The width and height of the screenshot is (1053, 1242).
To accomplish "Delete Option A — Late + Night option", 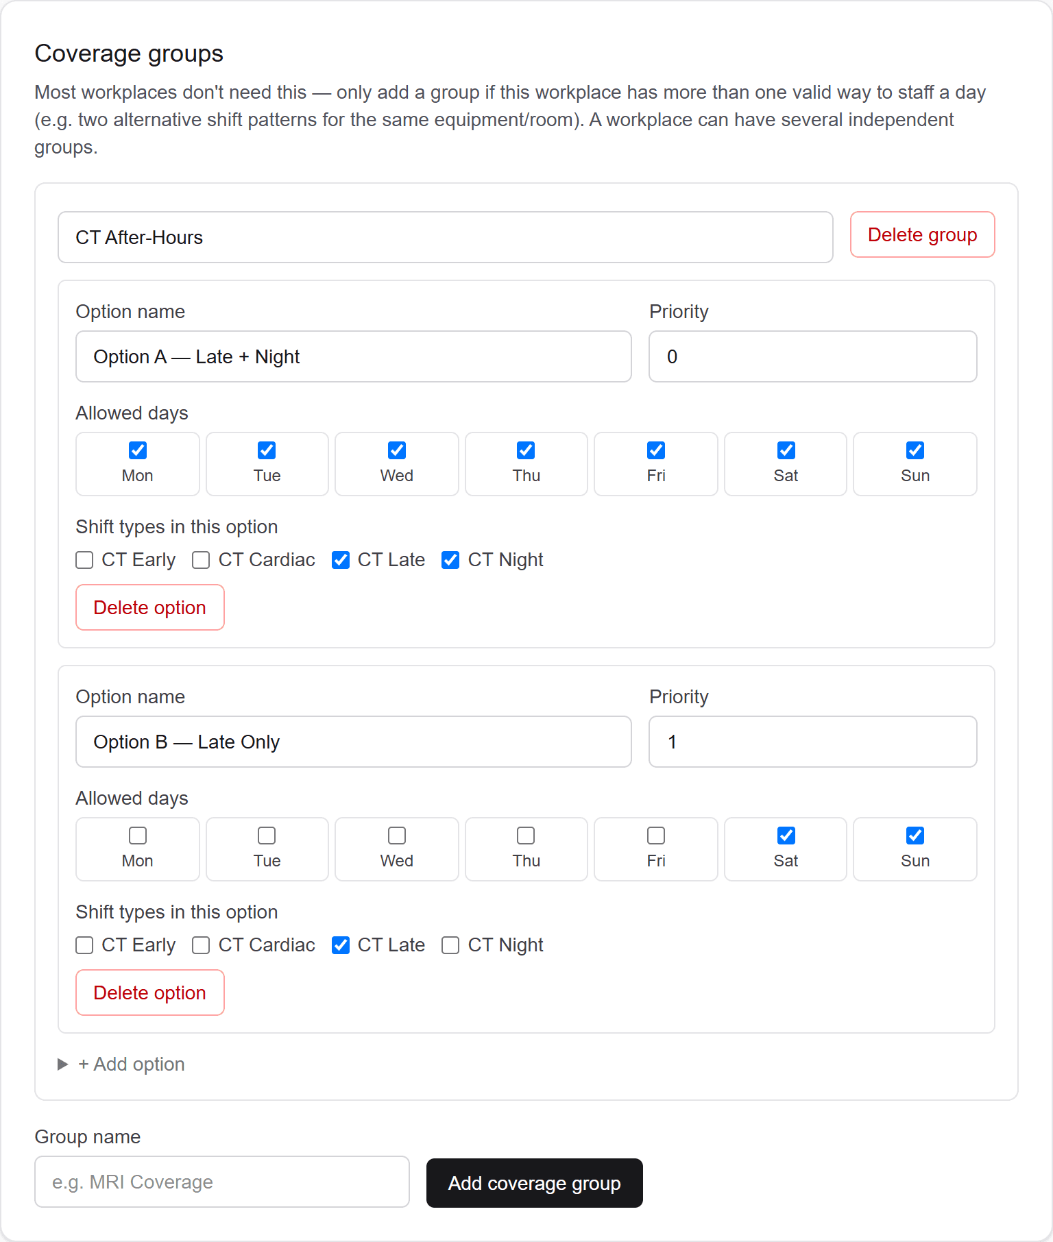I will pos(150,607).
